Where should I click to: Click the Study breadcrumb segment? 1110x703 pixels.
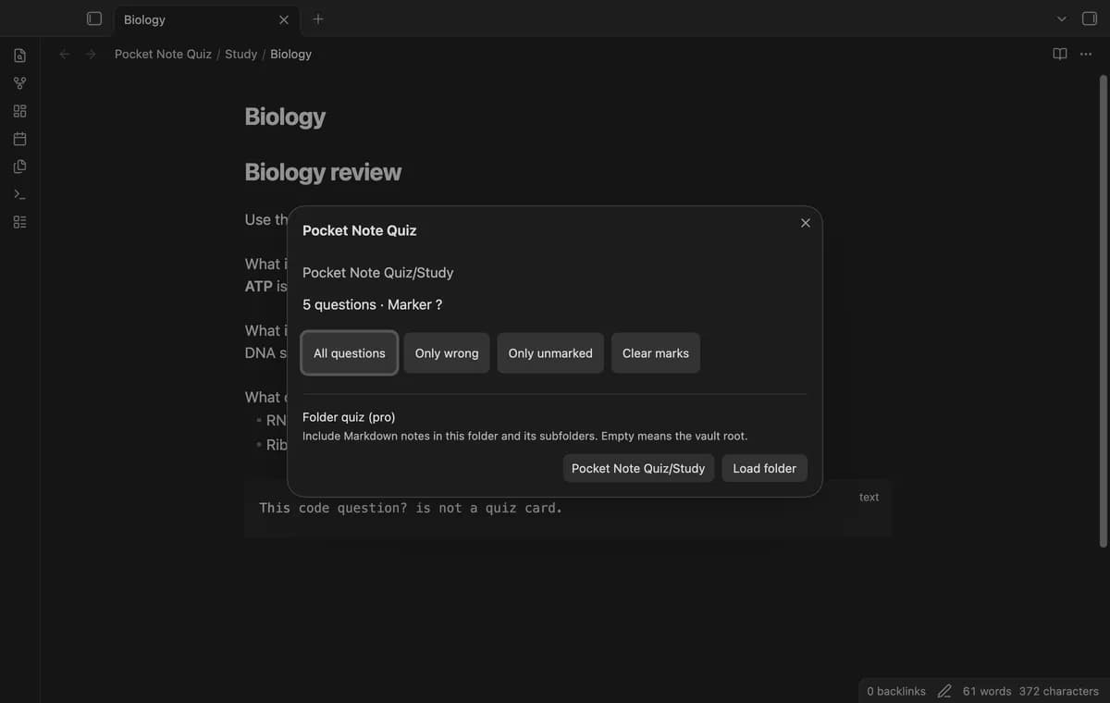(x=241, y=54)
